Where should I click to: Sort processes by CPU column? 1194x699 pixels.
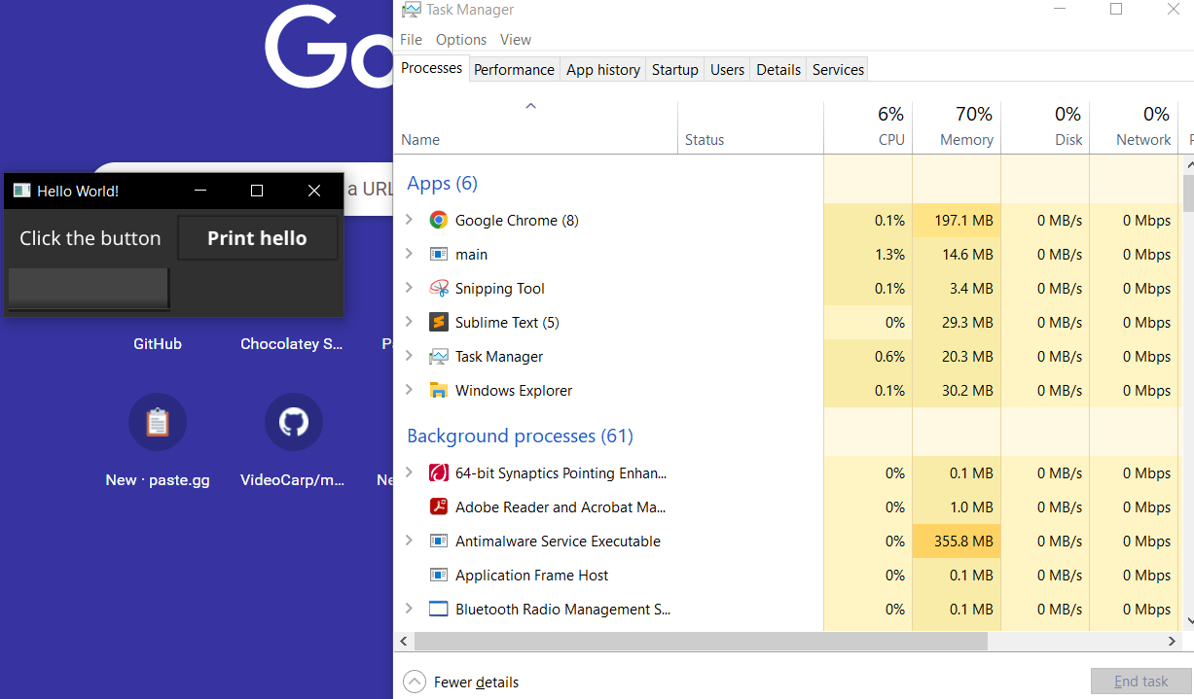click(x=868, y=127)
